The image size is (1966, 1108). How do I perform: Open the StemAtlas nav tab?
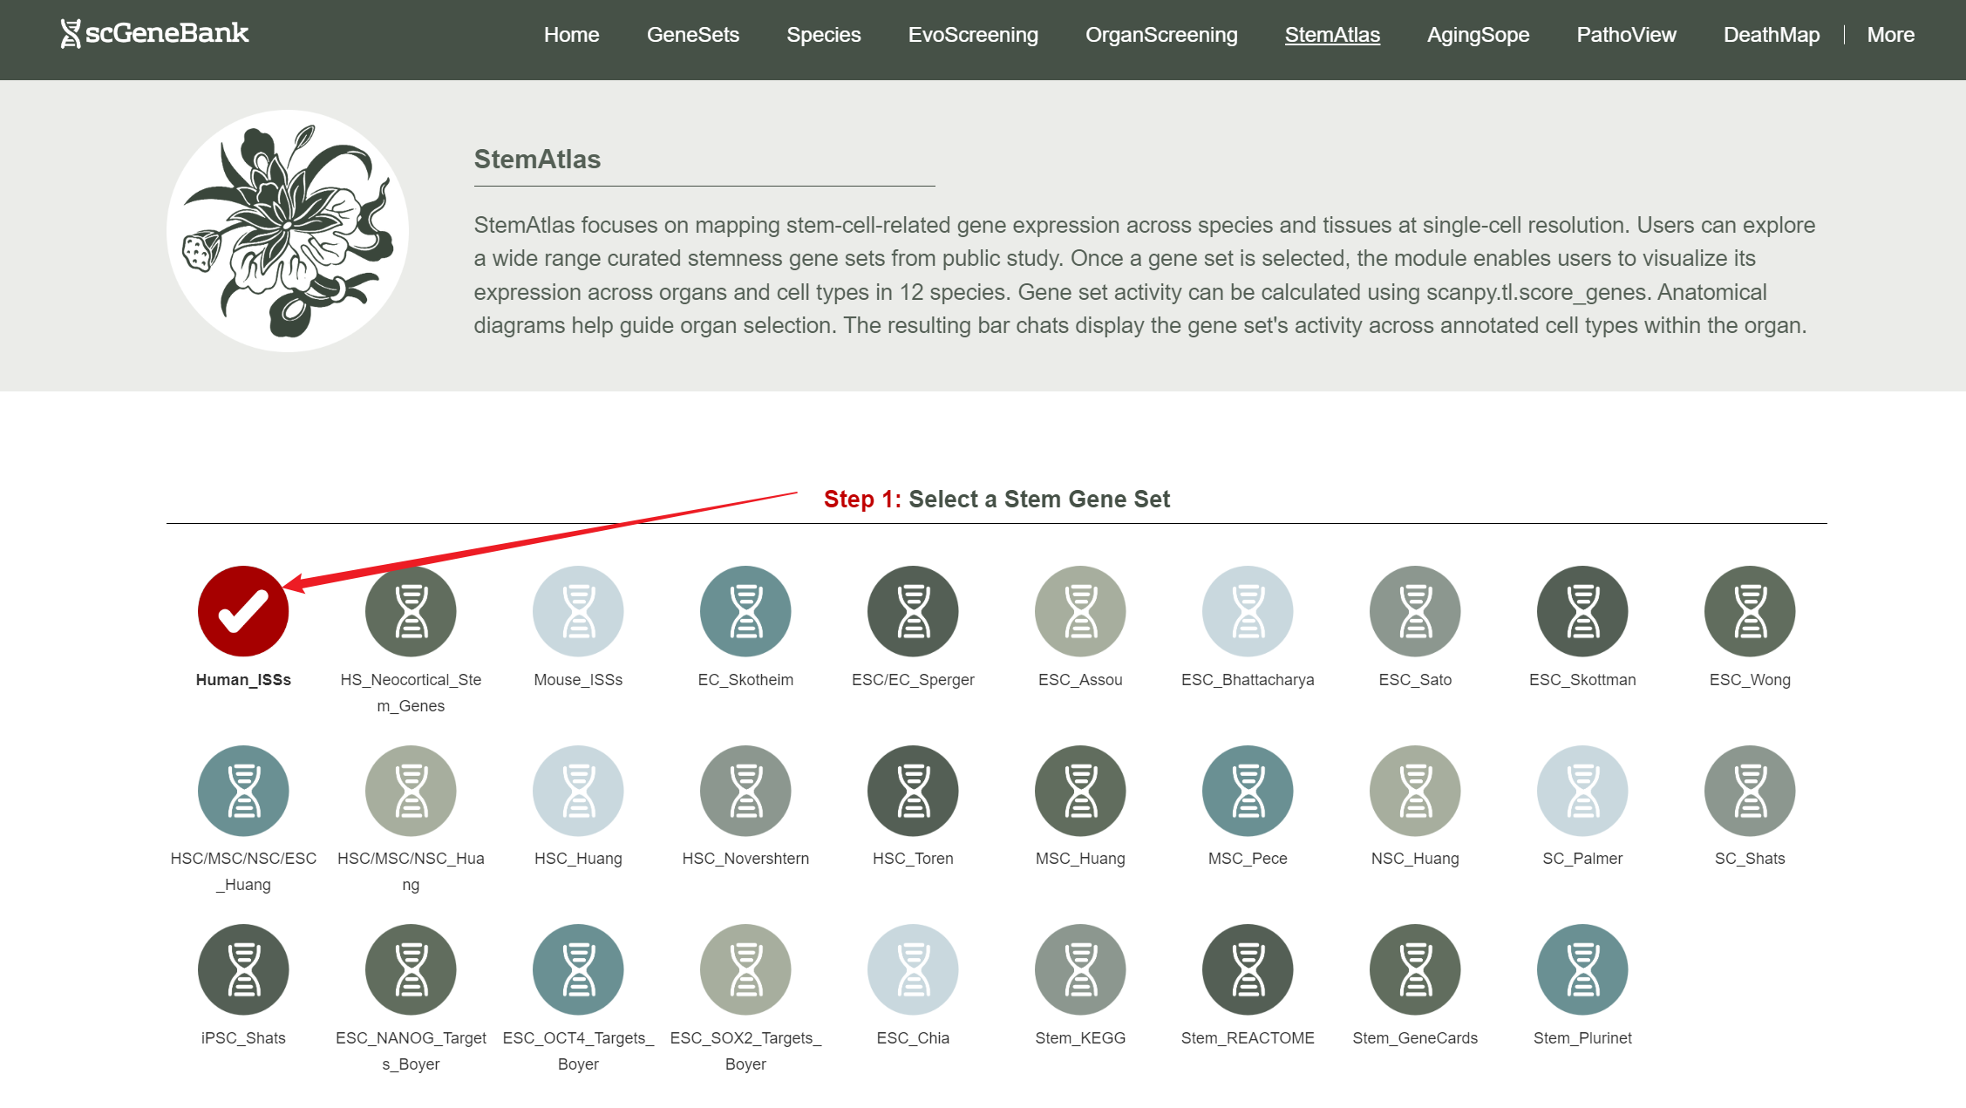pyautogui.click(x=1332, y=35)
